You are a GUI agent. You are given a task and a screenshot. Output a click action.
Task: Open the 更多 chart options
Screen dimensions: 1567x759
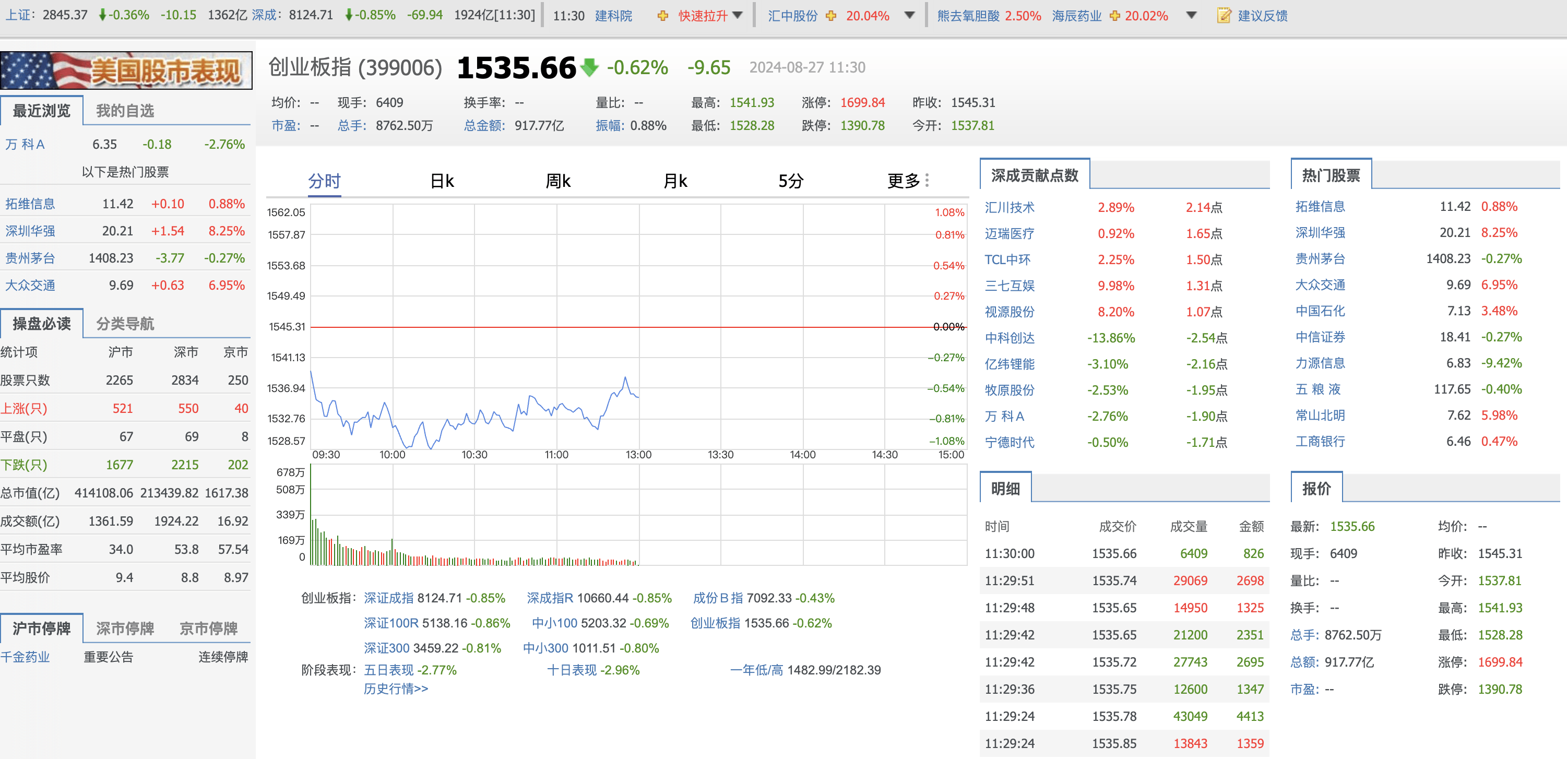tap(904, 181)
